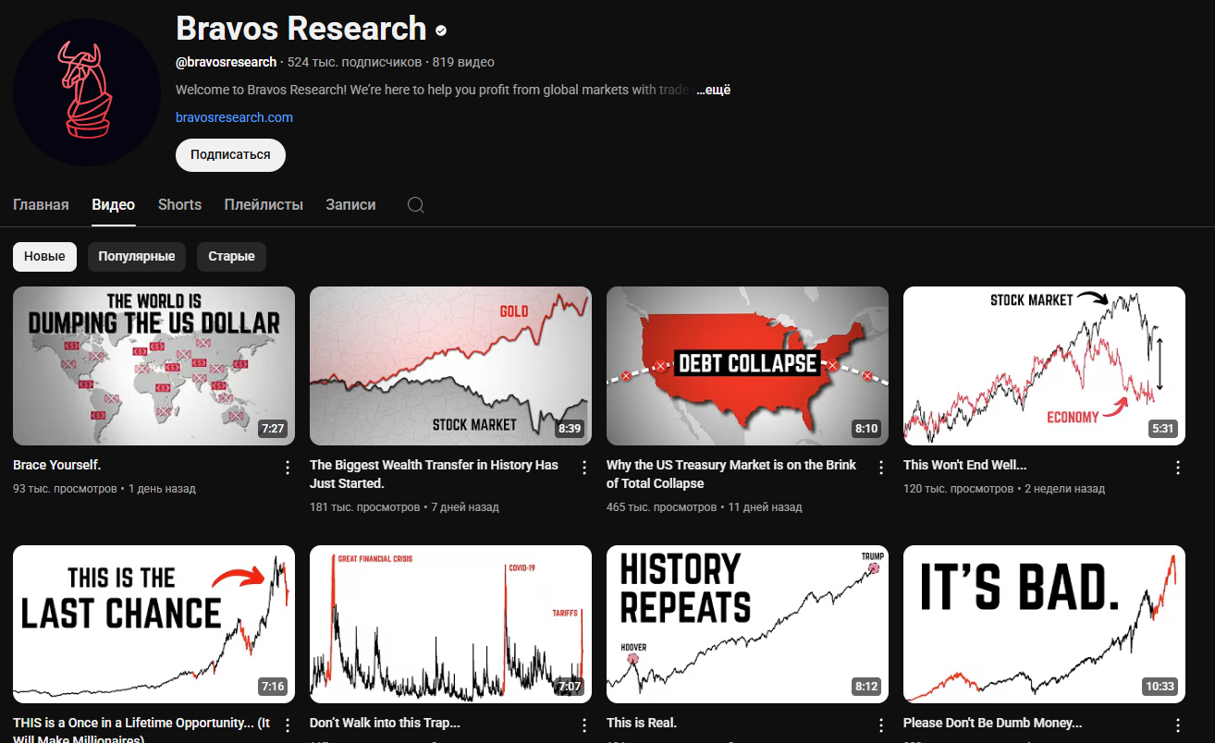This screenshot has width=1215, height=743.
Task: Select the Видео tab
Action: pyautogui.click(x=114, y=205)
